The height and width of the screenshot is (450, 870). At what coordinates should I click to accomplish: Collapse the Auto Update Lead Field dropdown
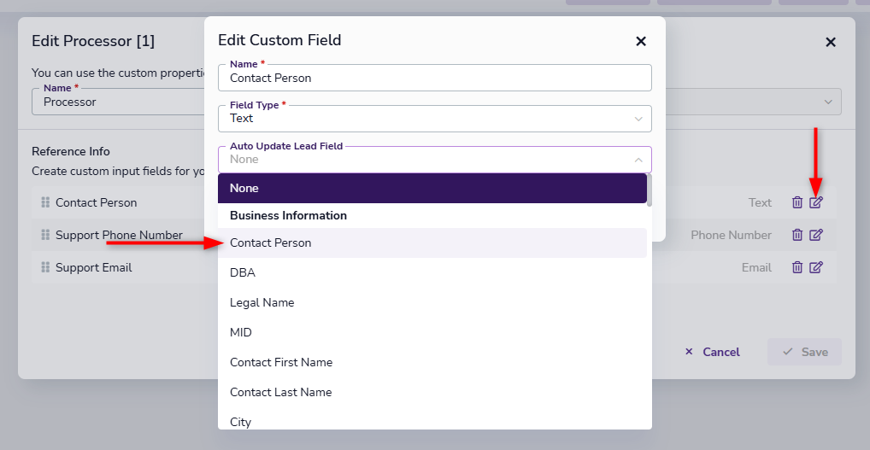[x=638, y=160]
